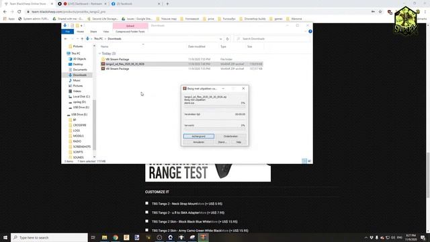
Task: Reload the page in Chrome
Action: [x=19, y=12]
